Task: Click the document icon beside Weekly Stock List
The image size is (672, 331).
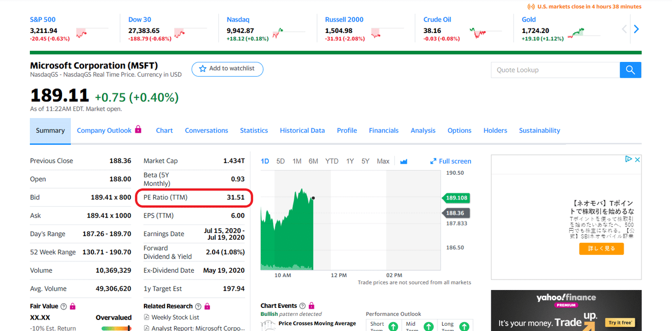Action: click(x=146, y=317)
